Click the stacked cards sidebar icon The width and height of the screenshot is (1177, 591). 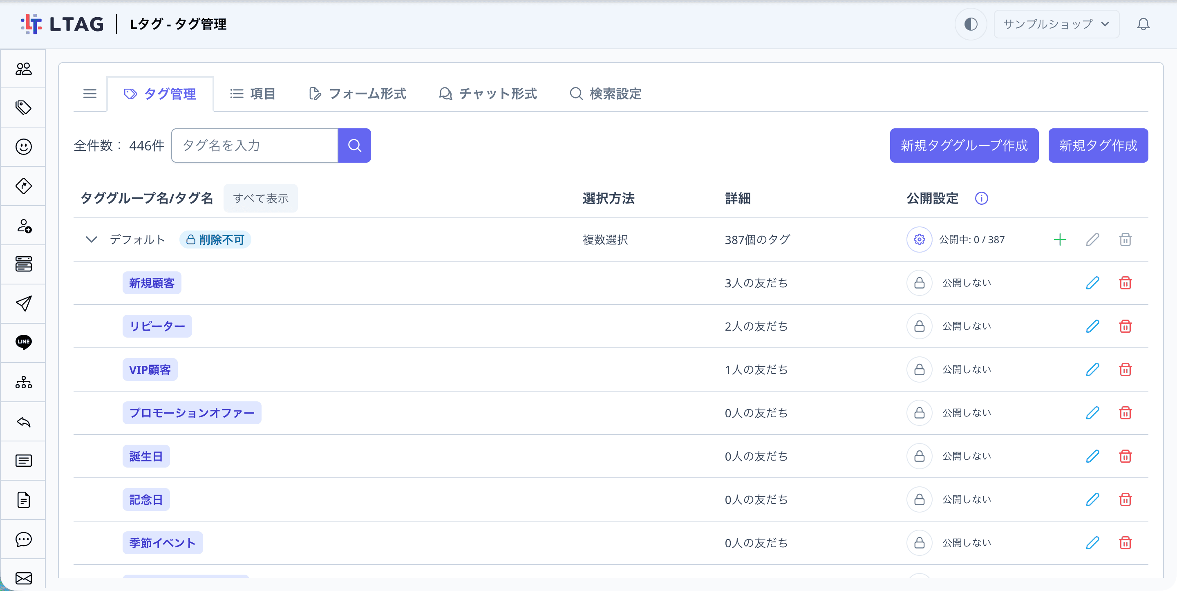pyautogui.click(x=23, y=264)
